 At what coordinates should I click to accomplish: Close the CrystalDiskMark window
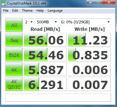pos(109,2)
